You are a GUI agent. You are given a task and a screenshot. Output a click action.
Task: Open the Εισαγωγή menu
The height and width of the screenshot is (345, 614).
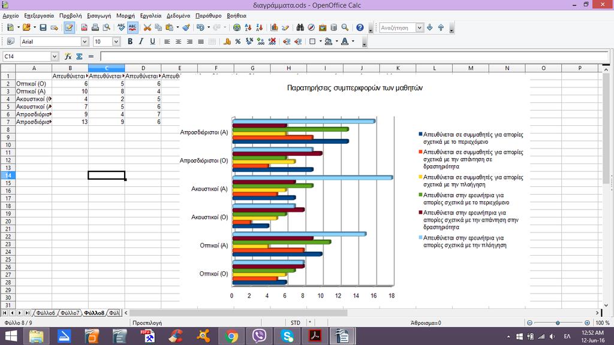point(99,16)
